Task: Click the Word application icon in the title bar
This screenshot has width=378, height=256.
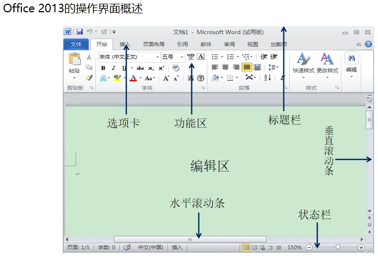Action: [67, 32]
